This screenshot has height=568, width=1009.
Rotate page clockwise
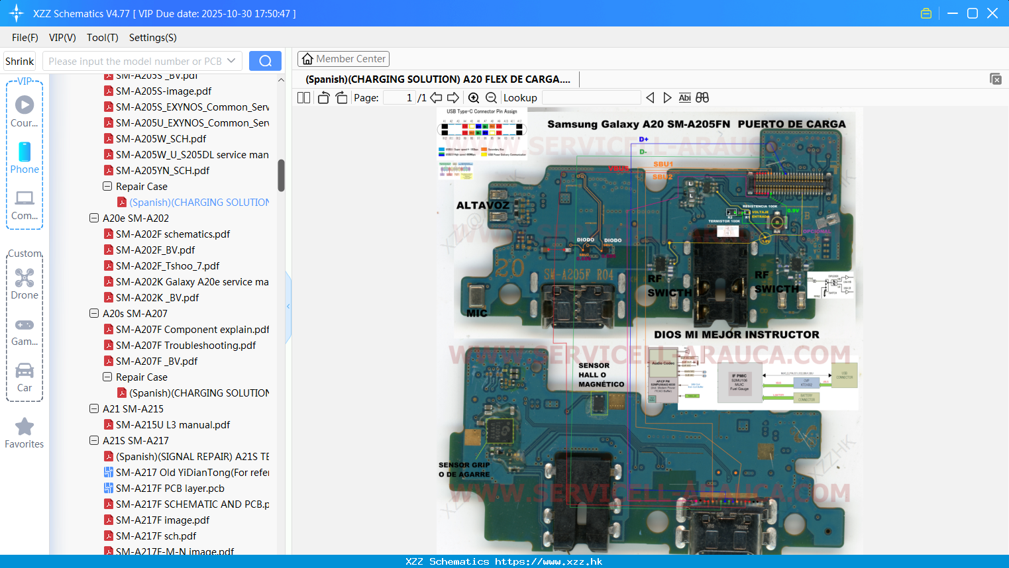341,98
